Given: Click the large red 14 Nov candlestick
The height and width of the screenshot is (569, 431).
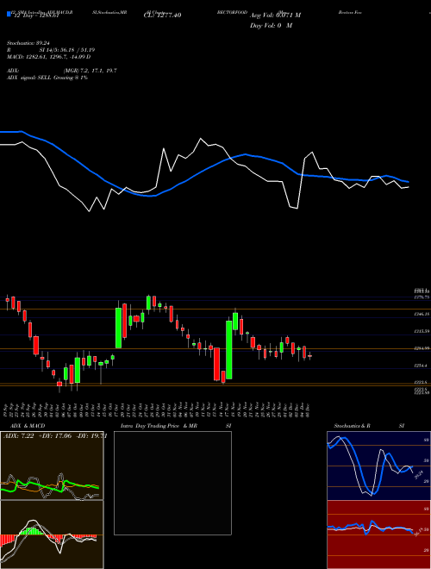Looking at the screenshot, I should pyautogui.click(x=216, y=364).
